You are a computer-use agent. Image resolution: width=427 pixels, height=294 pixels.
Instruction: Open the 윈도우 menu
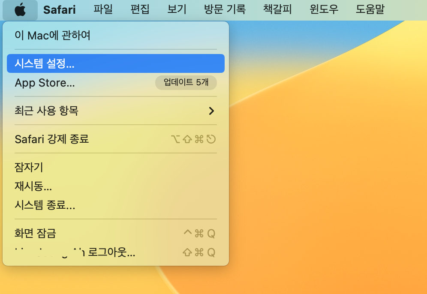tap(324, 9)
